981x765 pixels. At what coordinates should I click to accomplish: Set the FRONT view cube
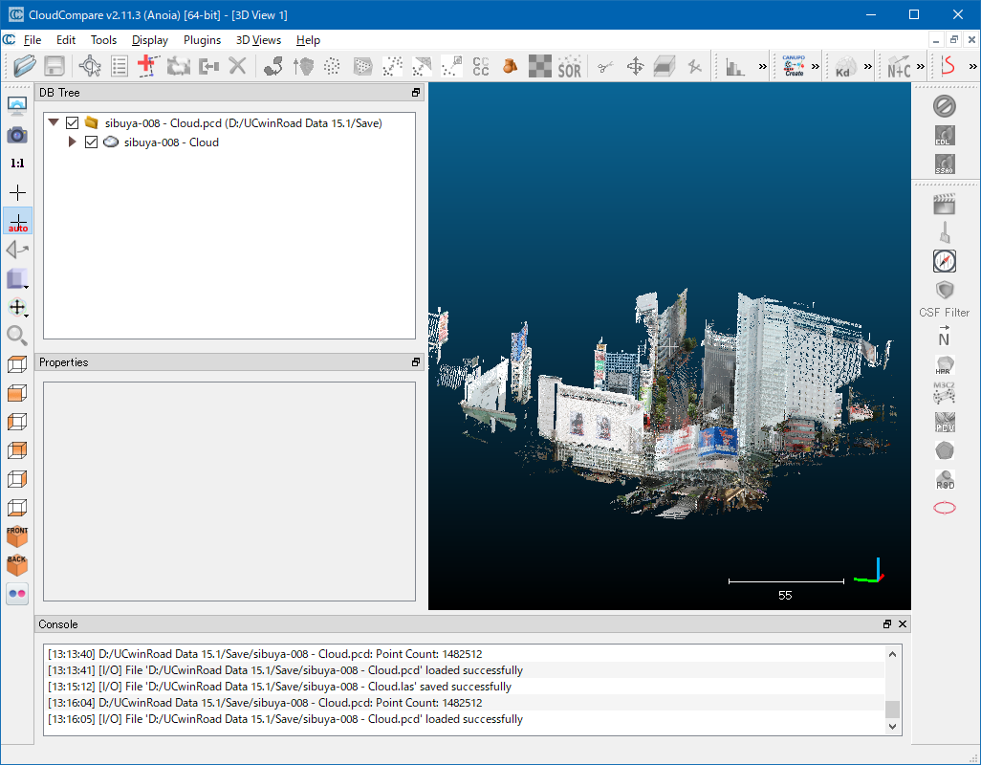pyautogui.click(x=17, y=536)
